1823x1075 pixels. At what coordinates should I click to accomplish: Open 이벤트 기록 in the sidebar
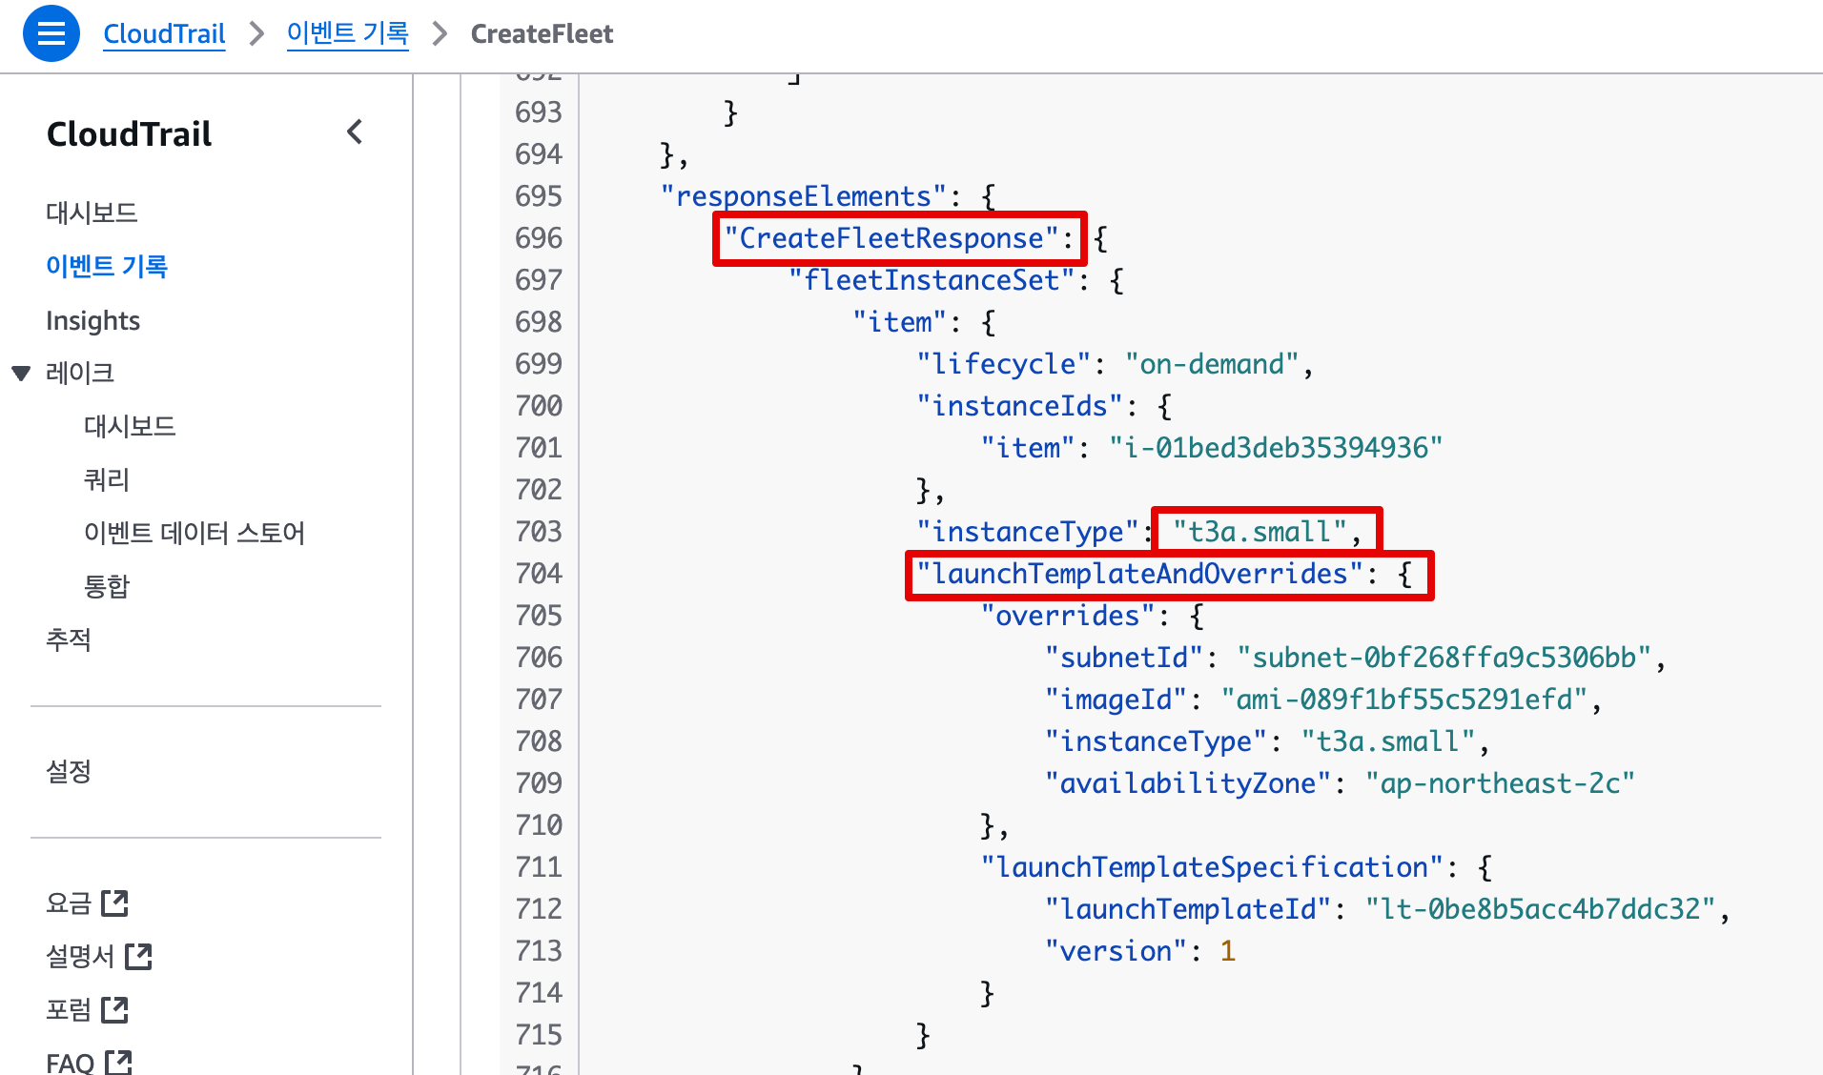[x=107, y=266]
